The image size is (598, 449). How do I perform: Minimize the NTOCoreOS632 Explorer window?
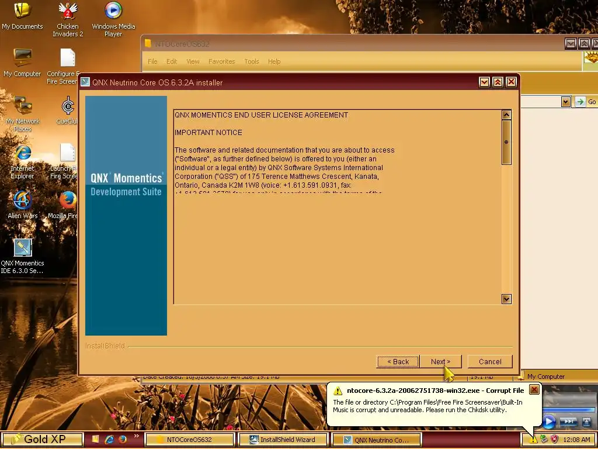point(571,43)
